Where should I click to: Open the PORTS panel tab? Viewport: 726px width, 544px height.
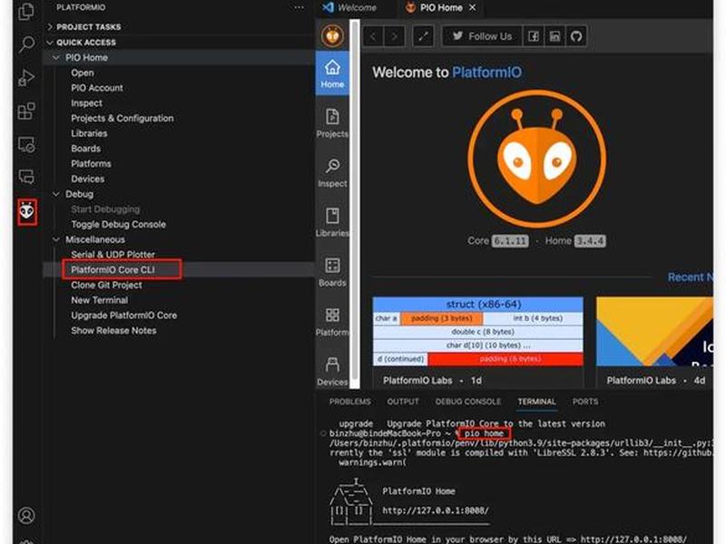click(x=585, y=402)
